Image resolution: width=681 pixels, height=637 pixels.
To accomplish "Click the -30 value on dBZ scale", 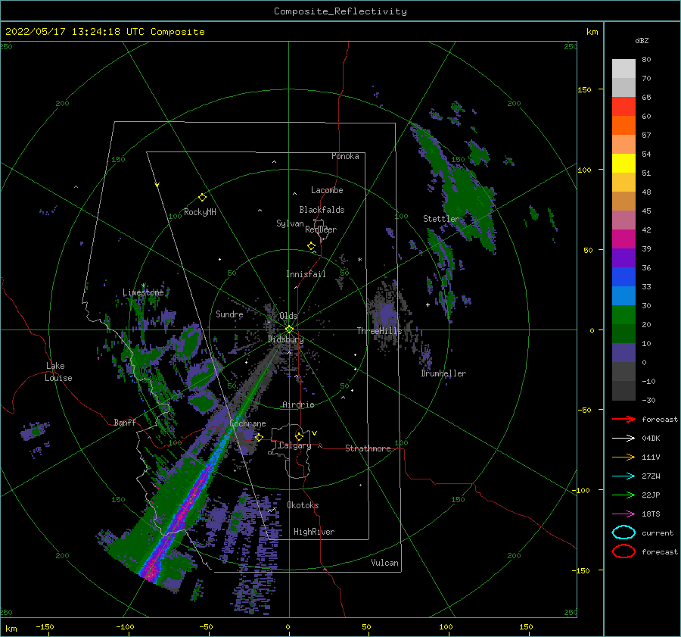I will point(648,400).
